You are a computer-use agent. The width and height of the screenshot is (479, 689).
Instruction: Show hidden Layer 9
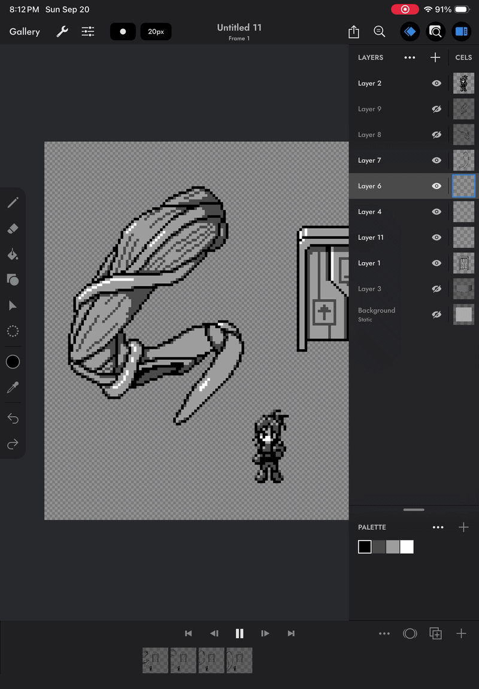point(436,109)
